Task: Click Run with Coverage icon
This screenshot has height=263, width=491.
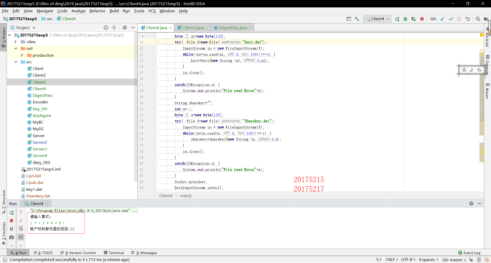Action: (x=414, y=19)
